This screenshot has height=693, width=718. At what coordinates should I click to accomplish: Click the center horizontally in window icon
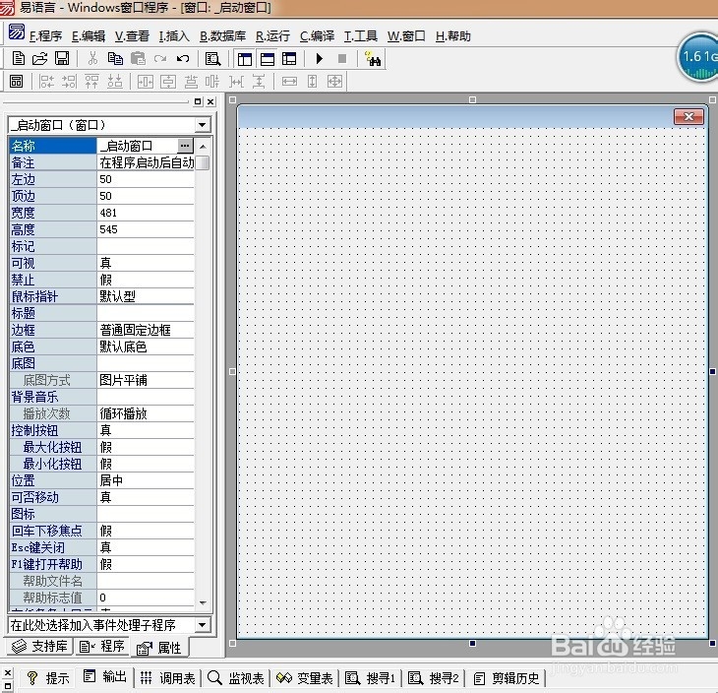point(146,82)
